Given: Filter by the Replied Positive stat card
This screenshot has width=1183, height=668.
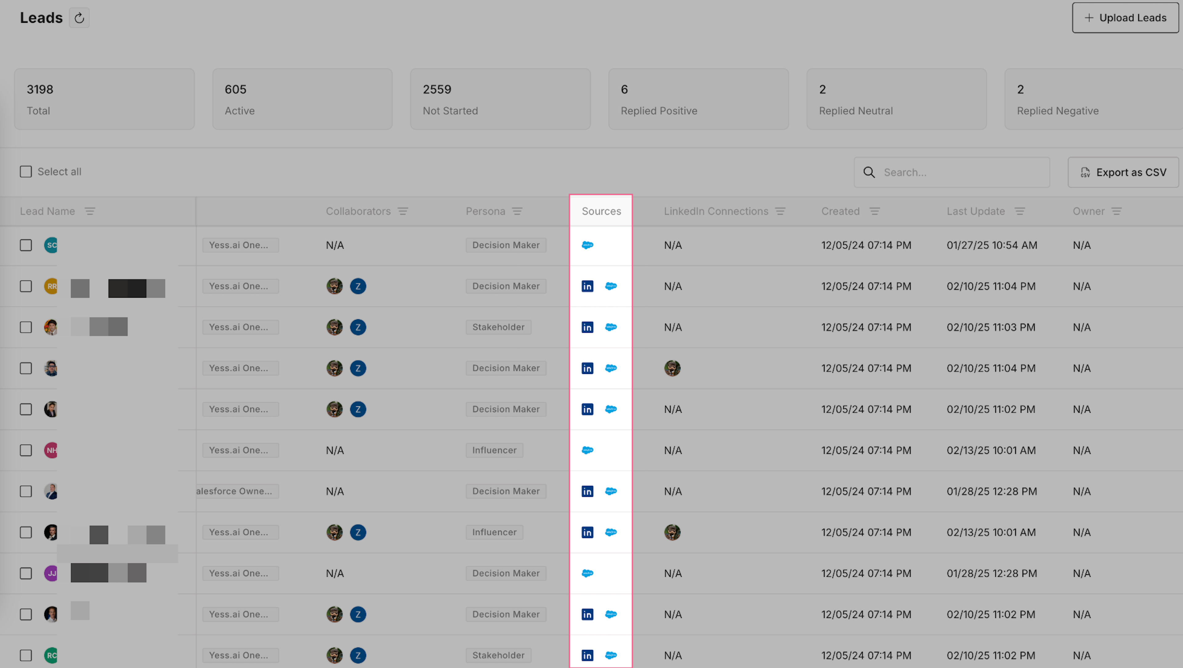Looking at the screenshot, I should [x=698, y=99].
